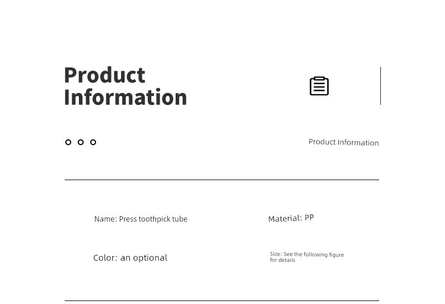
Task: Click the "Material:" label
Action: [x=285, y=219]
